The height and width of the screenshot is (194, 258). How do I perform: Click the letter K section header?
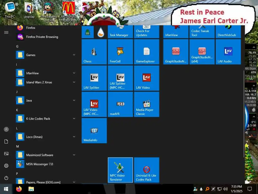point(17,110)
